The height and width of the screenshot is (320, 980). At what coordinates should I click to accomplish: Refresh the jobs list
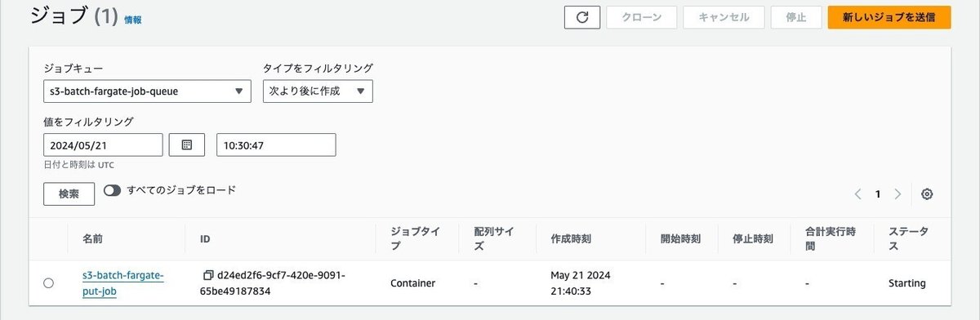(x=582, y=17)
